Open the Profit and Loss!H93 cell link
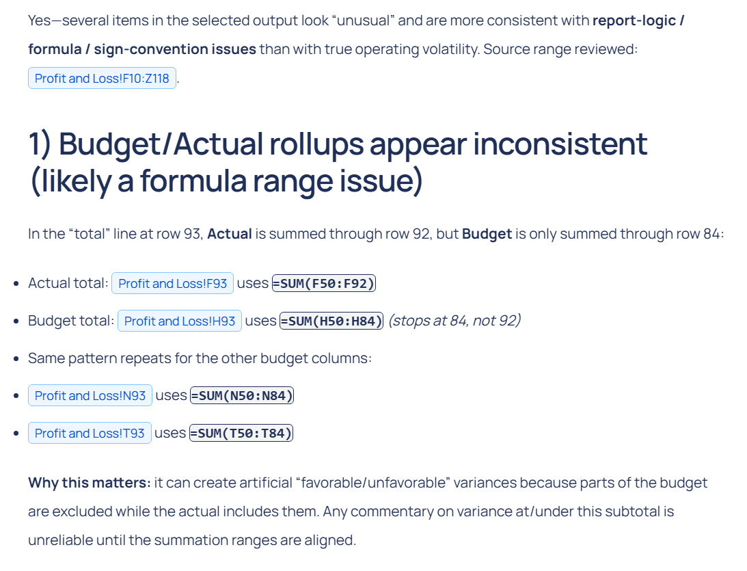747x571 pixels. 179,321
